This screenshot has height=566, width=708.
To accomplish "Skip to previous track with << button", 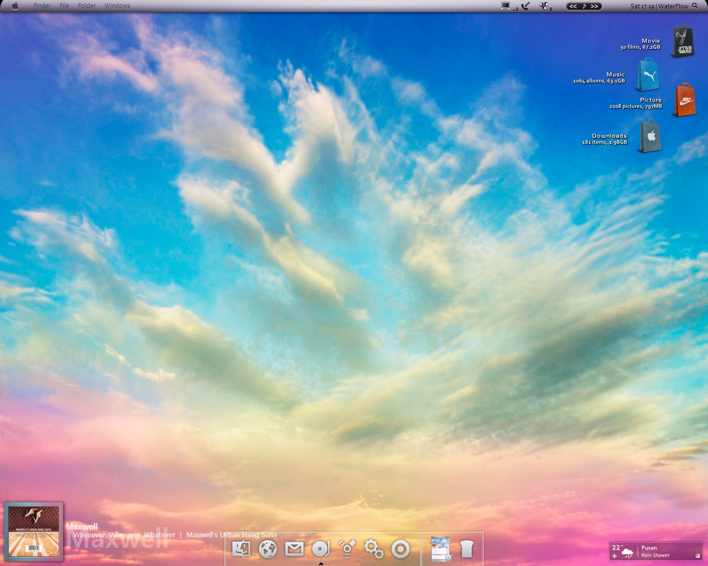I will point(573,6).
